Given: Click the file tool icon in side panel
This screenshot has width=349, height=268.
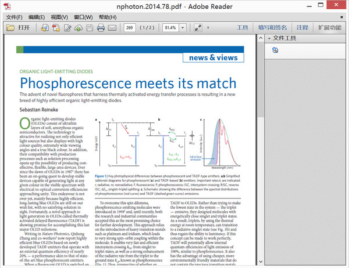Looking at the screenshot, I should 275,50.
